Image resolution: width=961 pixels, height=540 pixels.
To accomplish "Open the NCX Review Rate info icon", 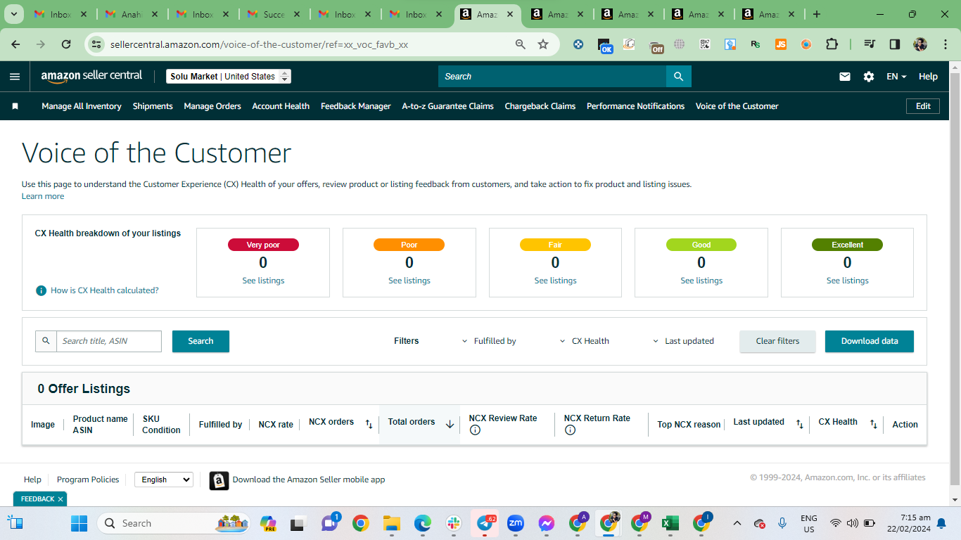I will click(x=475, y=430).
